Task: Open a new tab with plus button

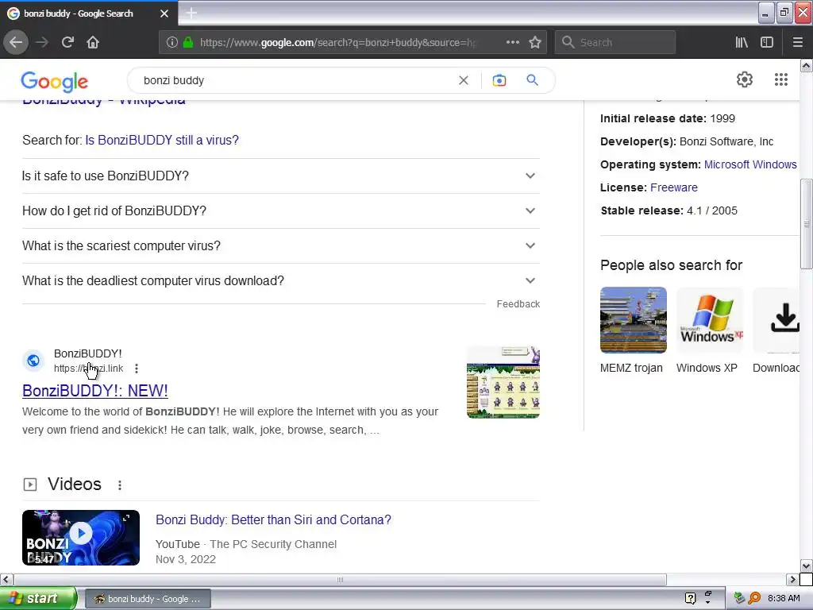Action: click(191, 13)
